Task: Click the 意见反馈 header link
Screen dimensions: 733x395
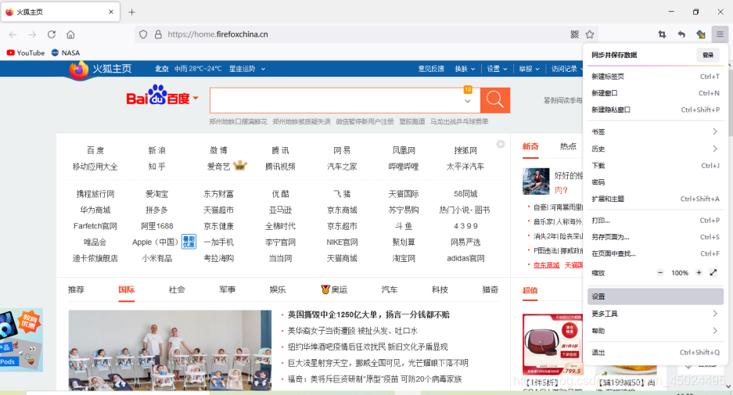Action: coord(431,69)
